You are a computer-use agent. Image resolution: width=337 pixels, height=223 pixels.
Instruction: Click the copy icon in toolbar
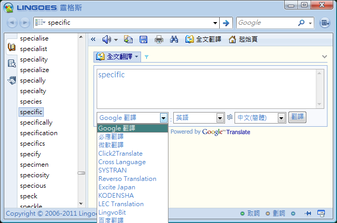click(x=128, y=39)
